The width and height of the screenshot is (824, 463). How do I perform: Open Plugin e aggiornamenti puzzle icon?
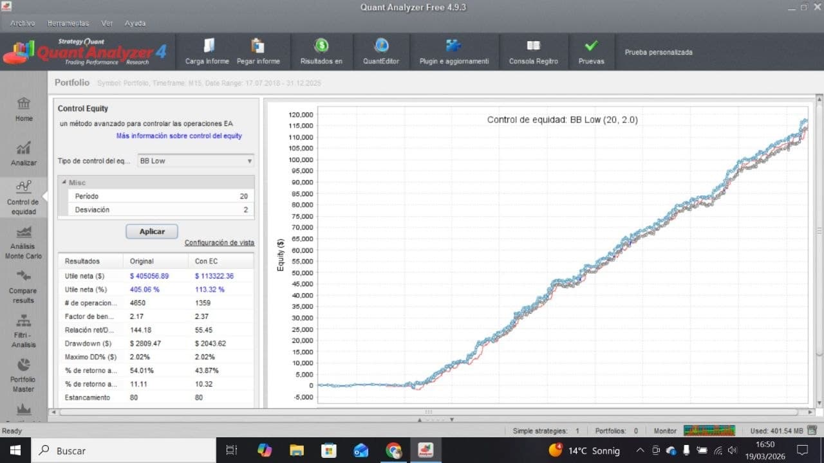453,46
